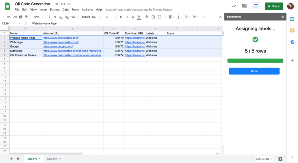The height and width of the screenshot is (163, 298).
Task: Open Google Keep side panel icon
Action: 292,30
